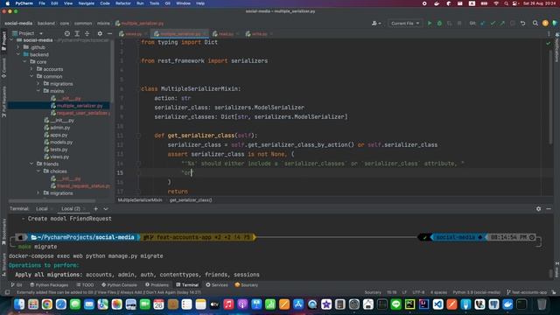The height and width of the screenshot is (315, 560).
Task: Click the 4 spaces indent setting
Action: (438, 292)
